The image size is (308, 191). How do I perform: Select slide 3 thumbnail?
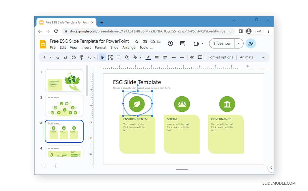pos(64,131)
